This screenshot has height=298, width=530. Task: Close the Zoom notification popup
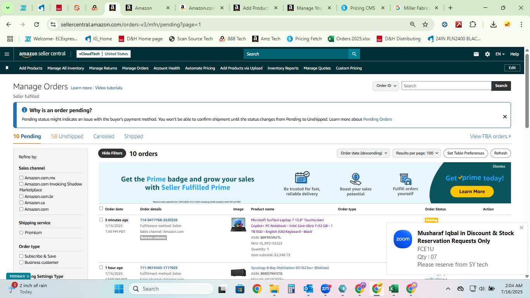[521, 227]
